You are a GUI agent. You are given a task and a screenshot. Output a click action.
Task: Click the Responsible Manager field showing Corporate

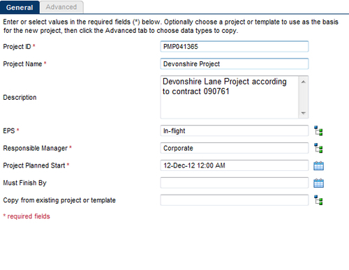[x=235, y=148]
